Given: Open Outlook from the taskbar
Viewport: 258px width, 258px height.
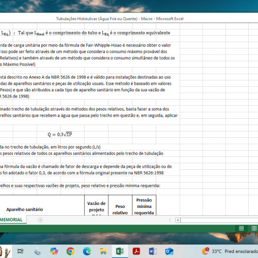Looking at the screenshot, I should [x=169, y=251].
